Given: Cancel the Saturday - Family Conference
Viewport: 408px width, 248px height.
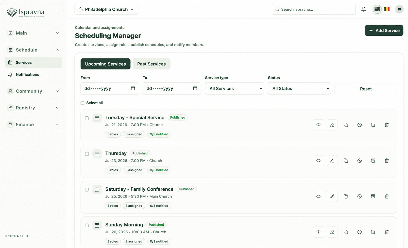Looking at the screenshot, I should click(x=360, y=196).
